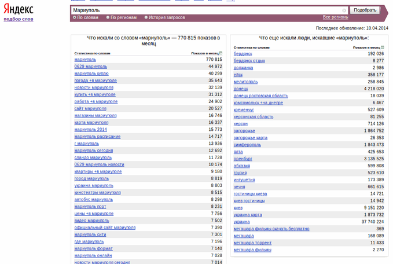This screenshot has height=264, width=393.
Task: Open 'мариуполь порт' link
Action: point(90,207)
